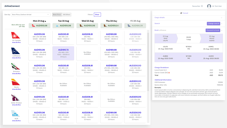Show all offers for Air Canada

16,42
